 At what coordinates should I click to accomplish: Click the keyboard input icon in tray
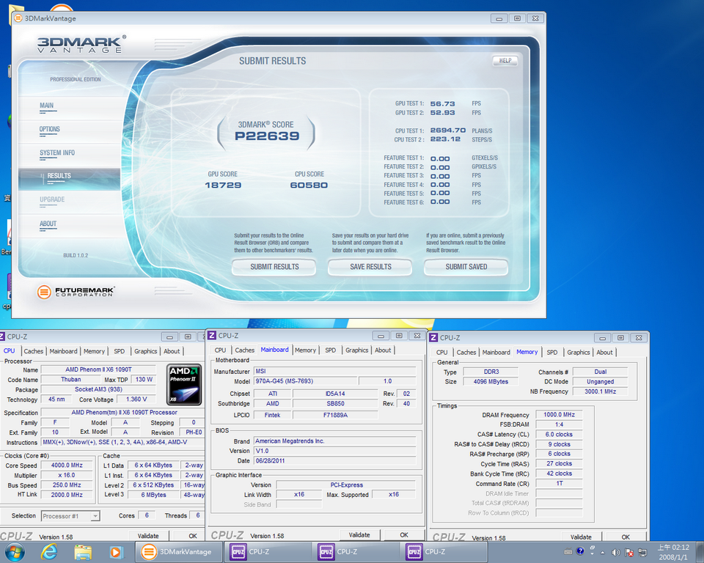click(568, 552)
